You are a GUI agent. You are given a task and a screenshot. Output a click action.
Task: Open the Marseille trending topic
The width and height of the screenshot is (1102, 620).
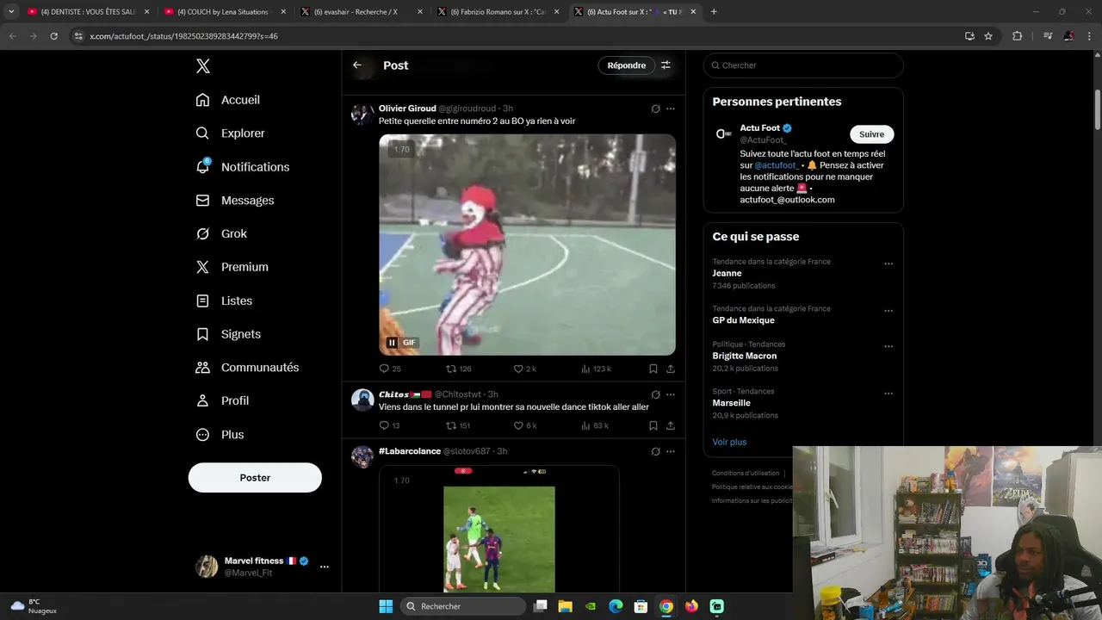click(x=731, y=403)
